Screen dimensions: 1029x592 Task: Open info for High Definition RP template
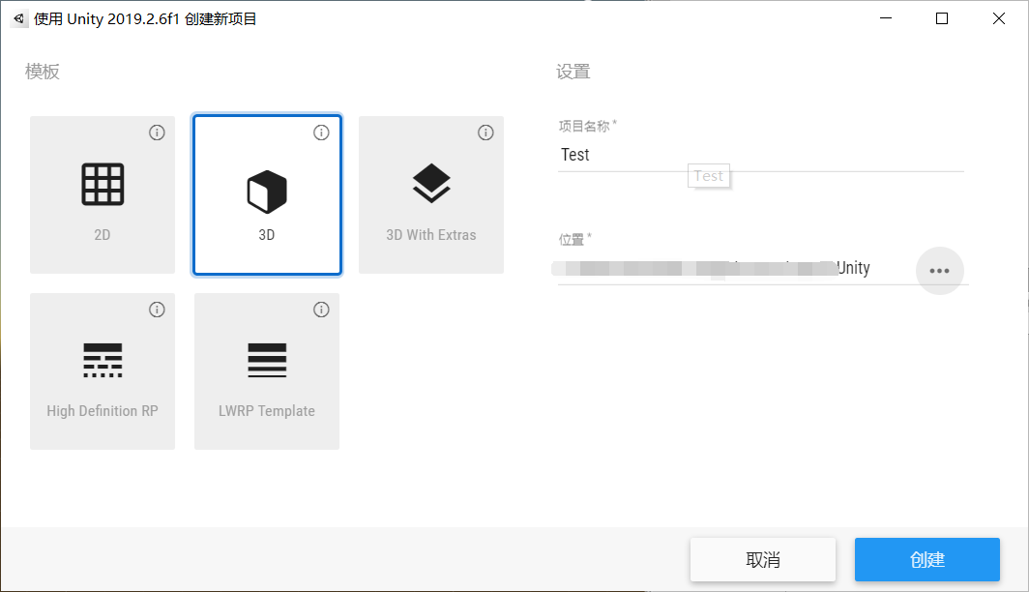click(x=157, y=310)
